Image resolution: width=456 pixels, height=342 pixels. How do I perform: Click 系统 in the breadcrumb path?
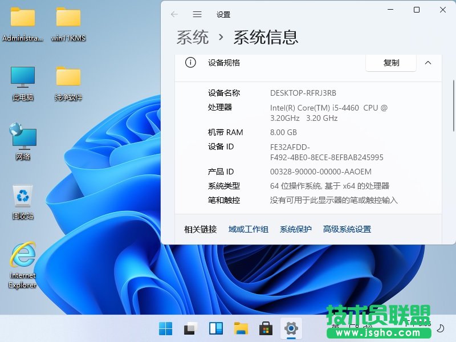(x=193, y=38)
